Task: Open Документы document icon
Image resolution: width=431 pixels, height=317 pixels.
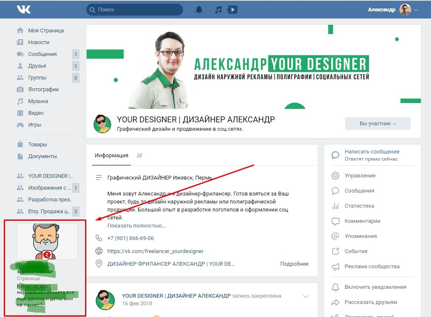Action: pyautogui.click(x=20, y=156)
